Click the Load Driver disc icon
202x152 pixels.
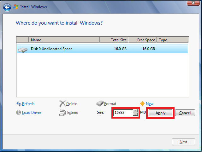[x=18, y=113]
